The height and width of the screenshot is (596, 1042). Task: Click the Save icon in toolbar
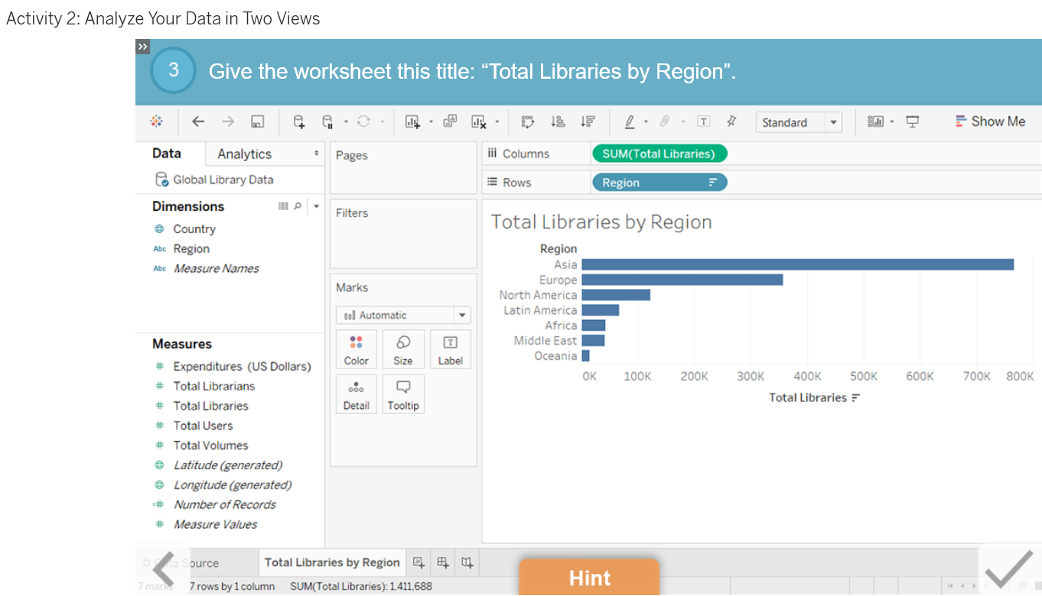(x=258, y=121)
